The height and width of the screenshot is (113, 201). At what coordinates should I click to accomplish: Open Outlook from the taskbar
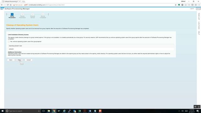click(74, 111)
